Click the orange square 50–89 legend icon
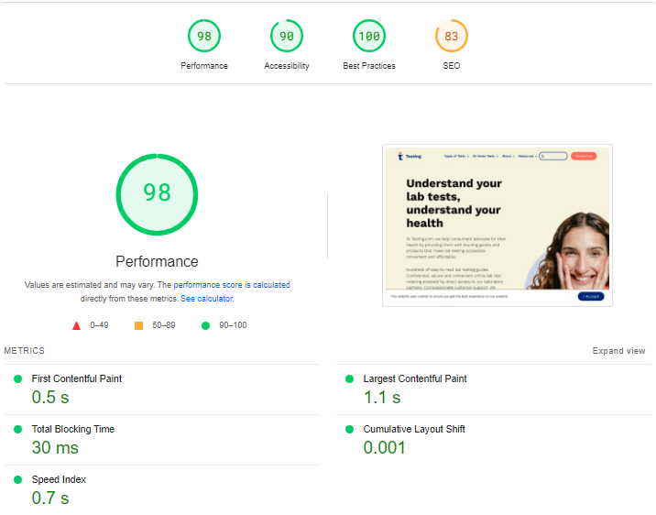The height and width of the screenshot is (515, 656). pyautogui.click(x=138, y=325)
